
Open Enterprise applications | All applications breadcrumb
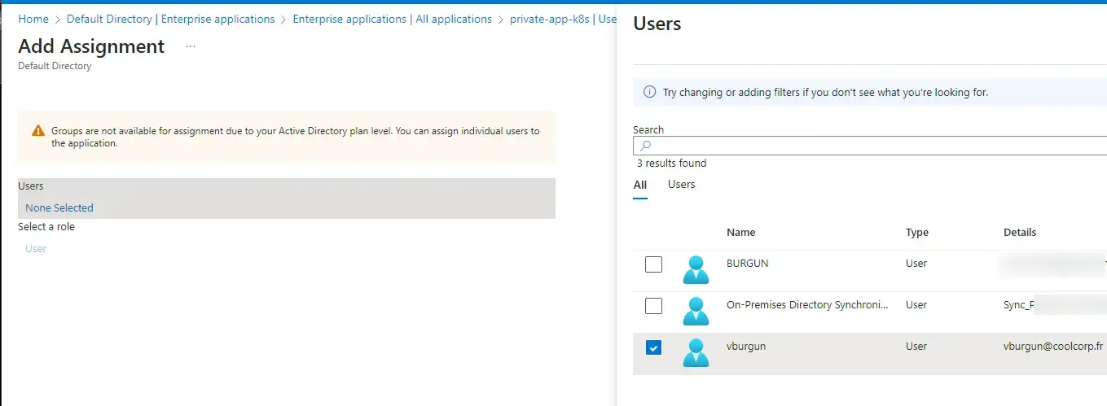pyautogui.click(x=392, y=19)
